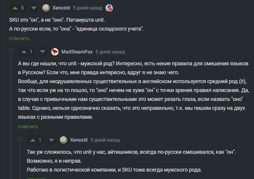Upvote Xenozid's top comment about SKU

coord(15,8)
